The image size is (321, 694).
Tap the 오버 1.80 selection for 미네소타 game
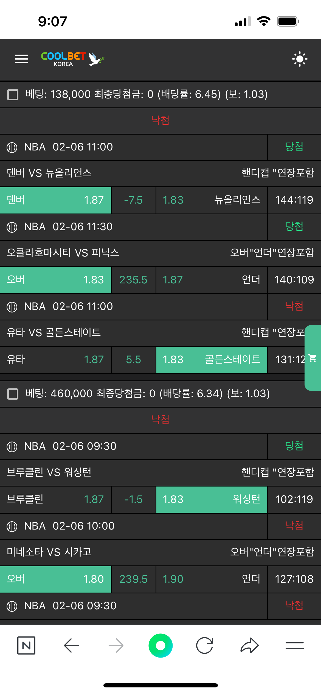point(55,579)
